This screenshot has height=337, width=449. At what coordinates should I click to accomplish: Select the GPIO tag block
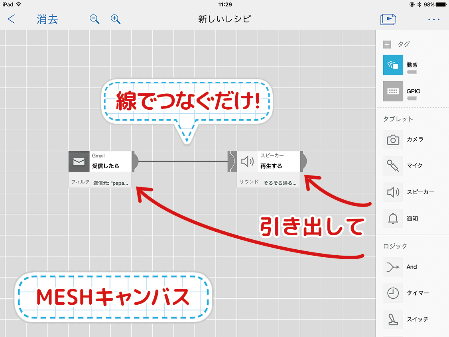[393, 91]
